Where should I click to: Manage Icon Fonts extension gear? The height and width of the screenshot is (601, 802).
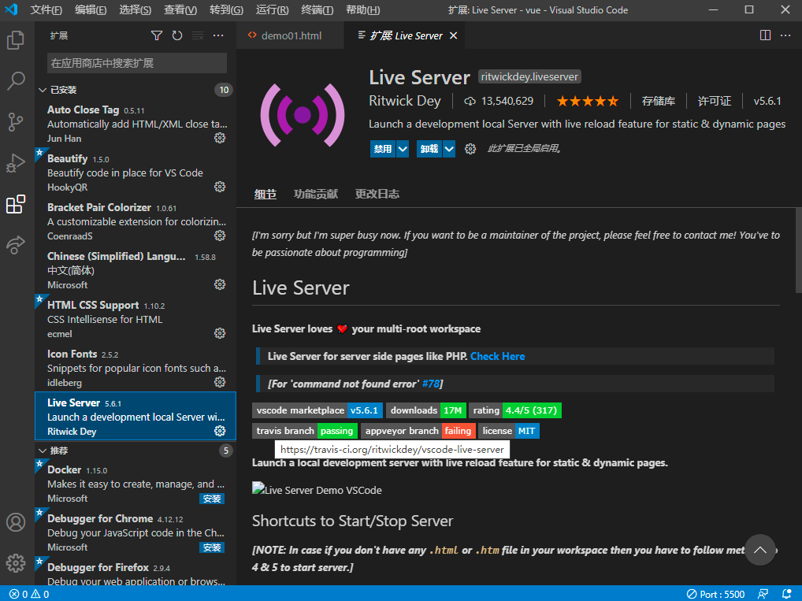tap(220, 382)
